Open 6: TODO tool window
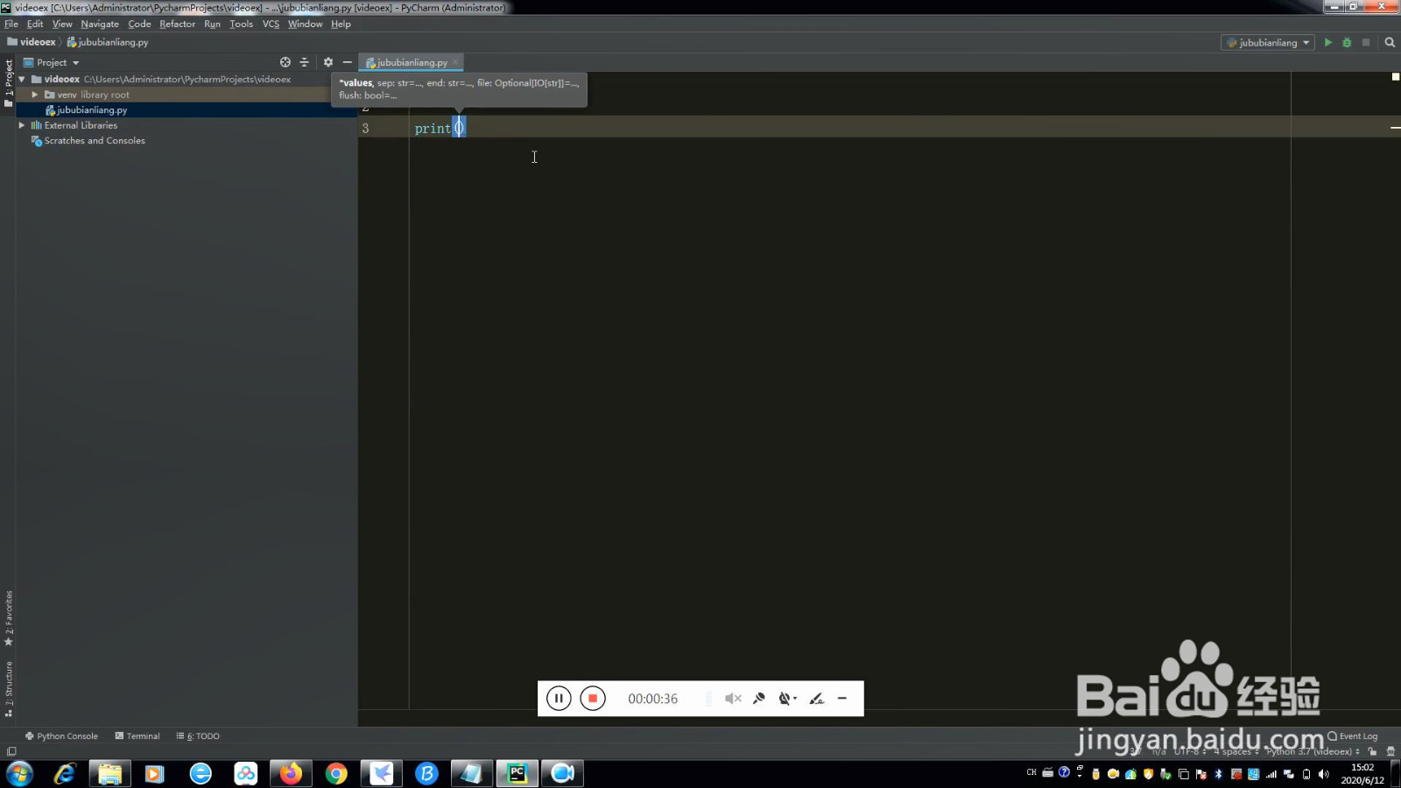 coord(198,736)
